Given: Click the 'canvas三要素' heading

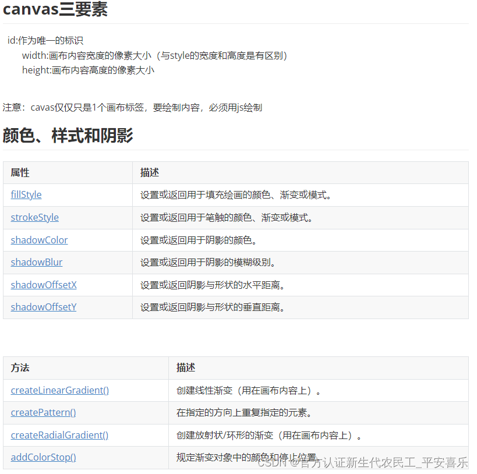Looking at the screenshot, I should pyautogui.click(x=55, y=9).
